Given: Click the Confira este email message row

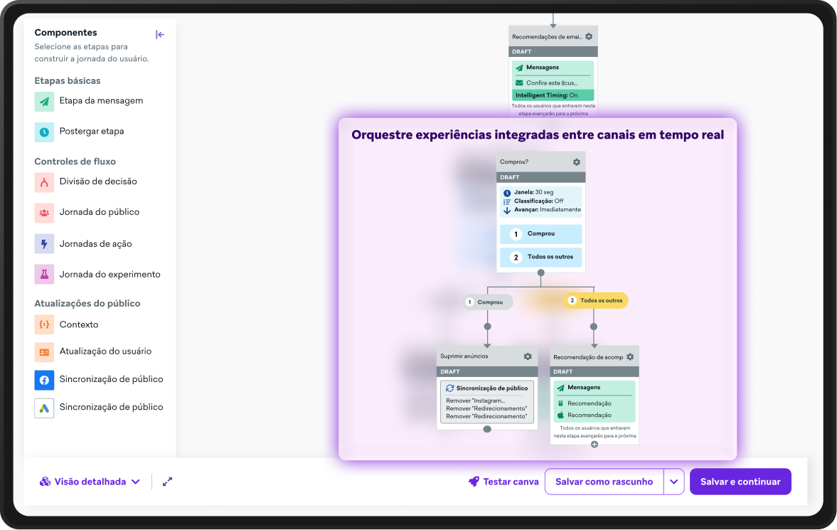Looking at the screenshot, I should coord(547,83).
